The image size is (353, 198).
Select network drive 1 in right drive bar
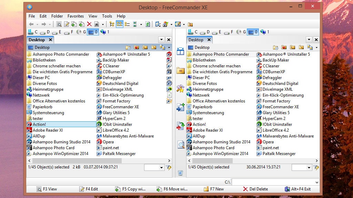(265, 32)
